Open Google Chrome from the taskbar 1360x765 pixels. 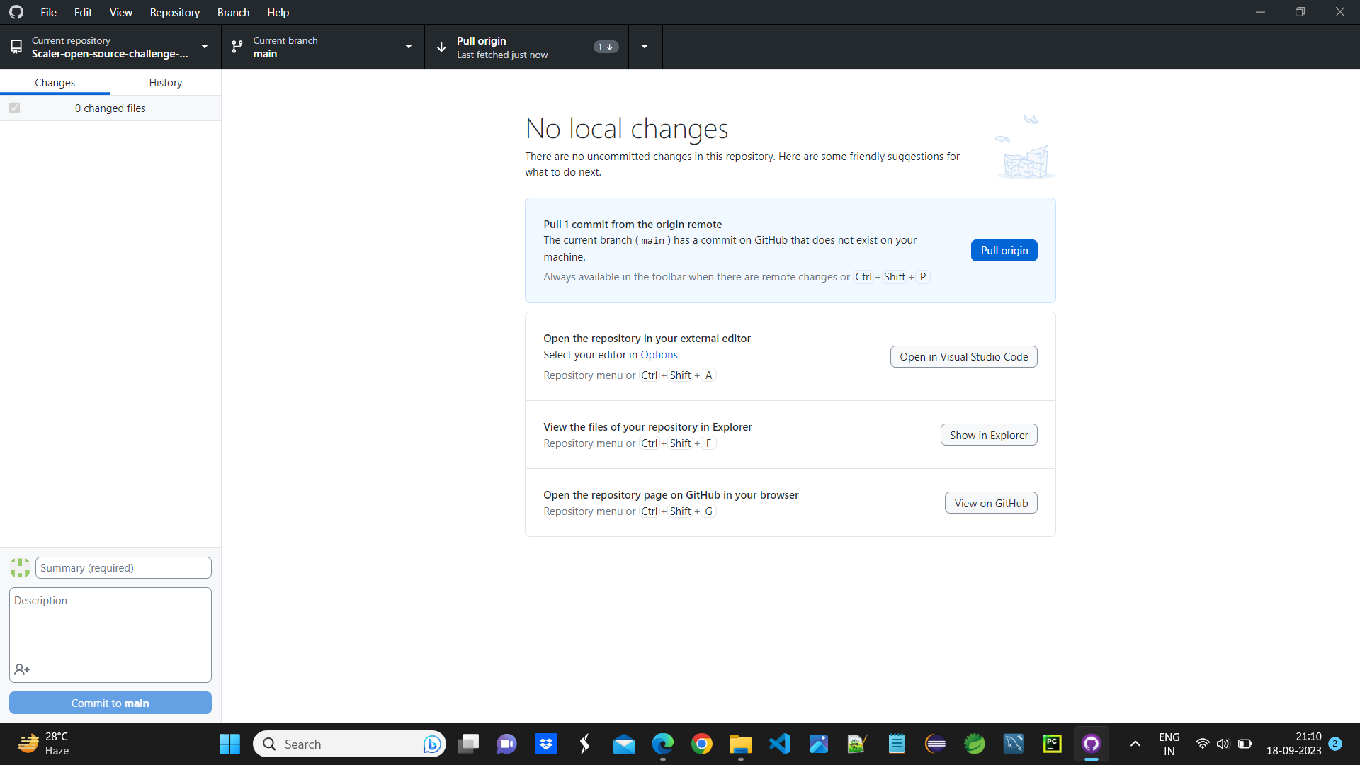click(x=701, y=744)
